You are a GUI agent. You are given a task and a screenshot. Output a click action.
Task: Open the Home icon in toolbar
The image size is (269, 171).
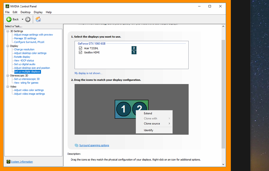click(38, 19)
